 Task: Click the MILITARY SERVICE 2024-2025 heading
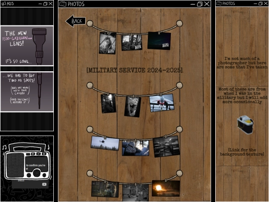pyautogui.click(x=134, y=70)
